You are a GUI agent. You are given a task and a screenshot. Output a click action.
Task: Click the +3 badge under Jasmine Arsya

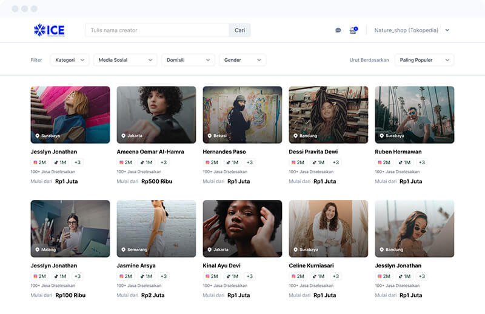tap(164, 276)
